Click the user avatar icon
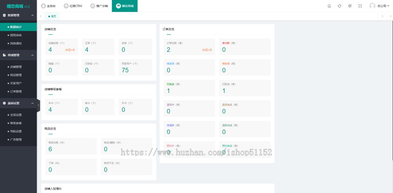Image resolution: width=393 pixels, height=193 pixels. point(372,6)
